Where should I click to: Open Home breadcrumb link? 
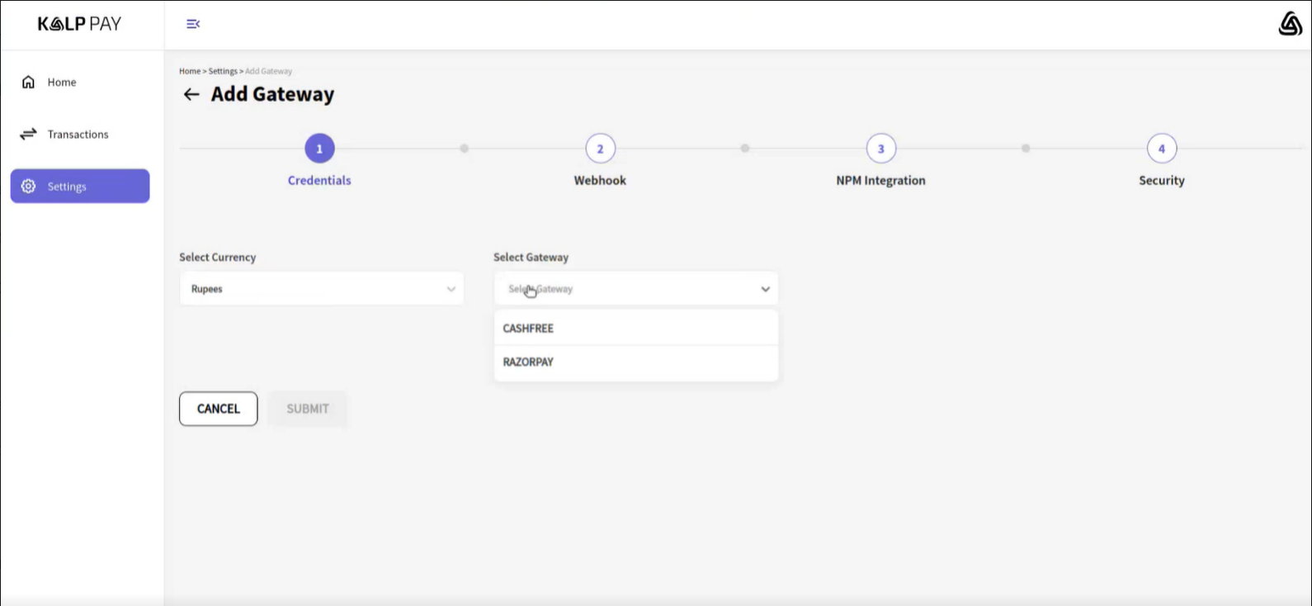[190, 72]
